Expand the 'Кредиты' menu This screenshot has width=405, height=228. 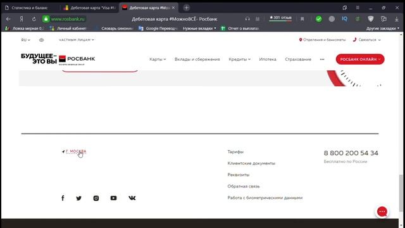[239, 59]
